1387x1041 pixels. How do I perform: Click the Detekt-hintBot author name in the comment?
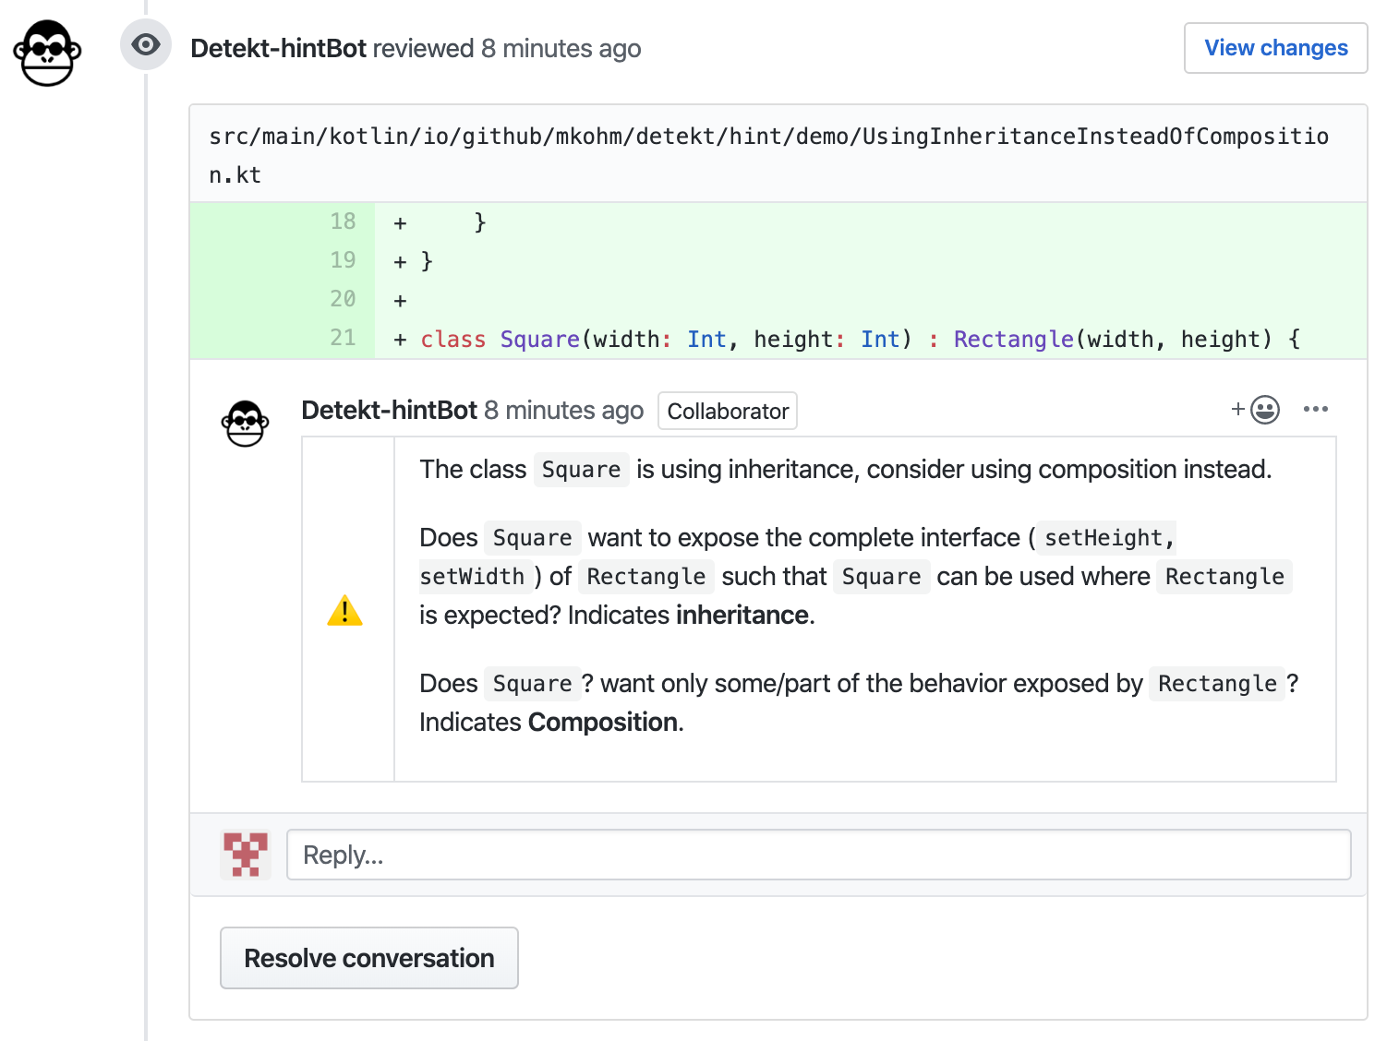[389, 410]
